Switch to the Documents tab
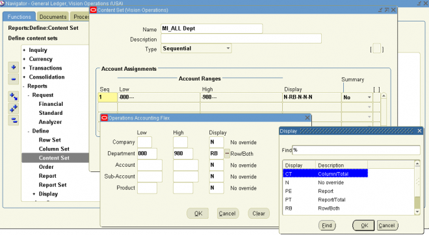429x235 pixels. click(53, 17)
